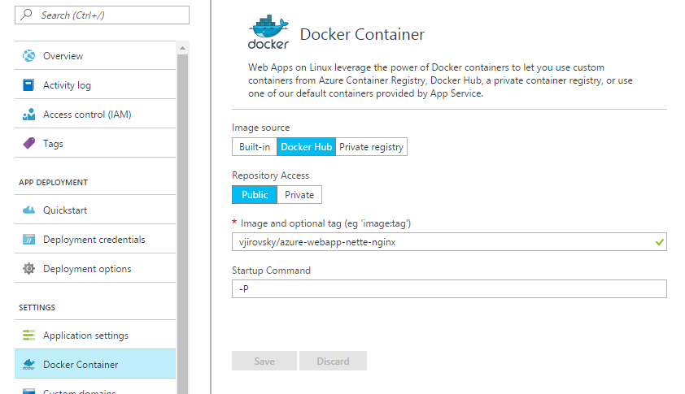Click the Image source label
685x394 pixels.
click(x=261, y=128)
